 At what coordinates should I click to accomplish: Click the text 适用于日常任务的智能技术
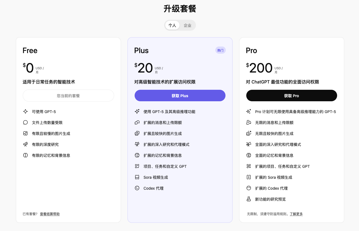pyautogui.click(x=49, y=82)
